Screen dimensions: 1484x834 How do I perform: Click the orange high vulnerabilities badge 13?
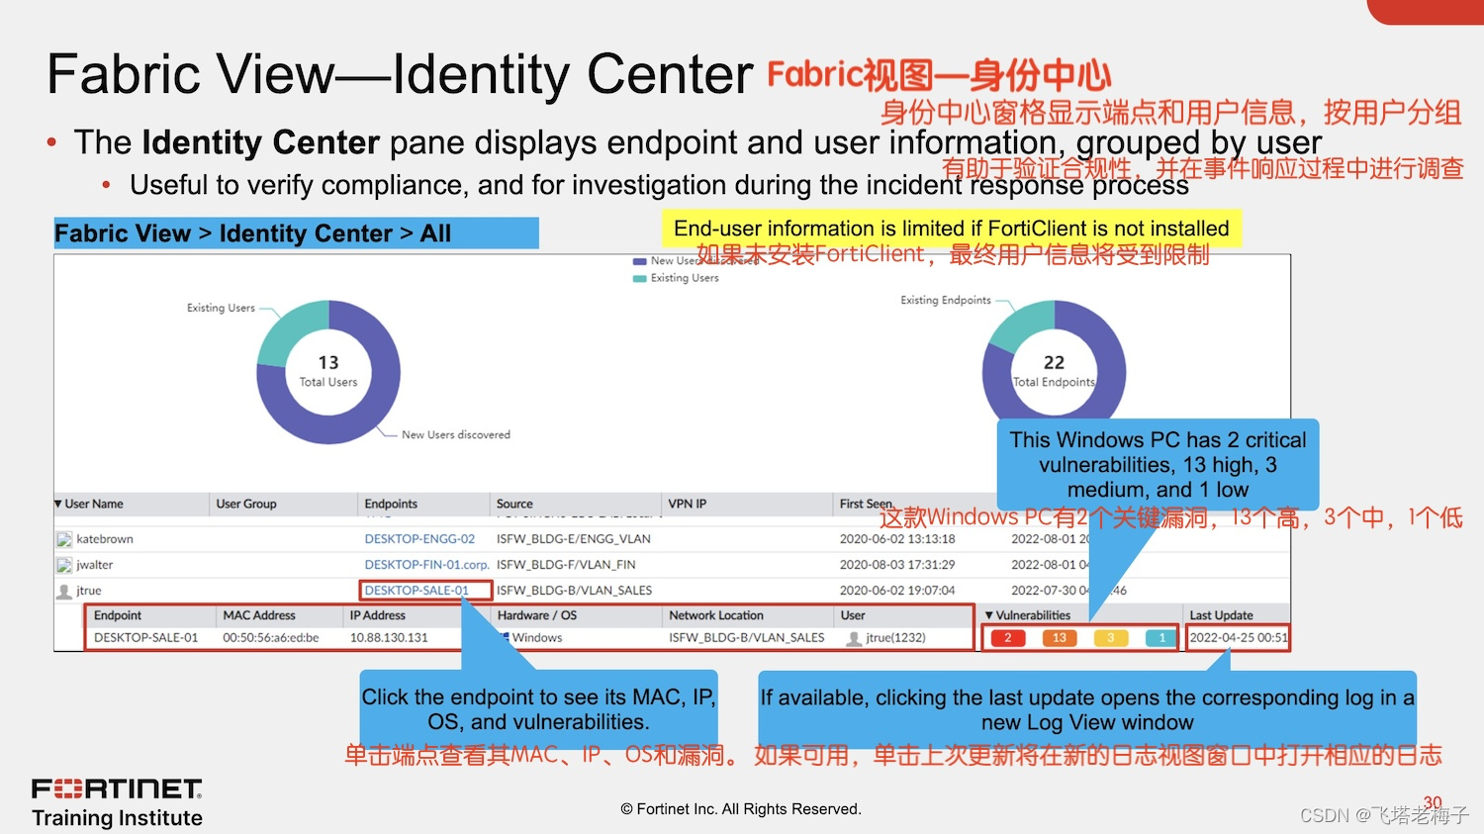coord(1060,638)
